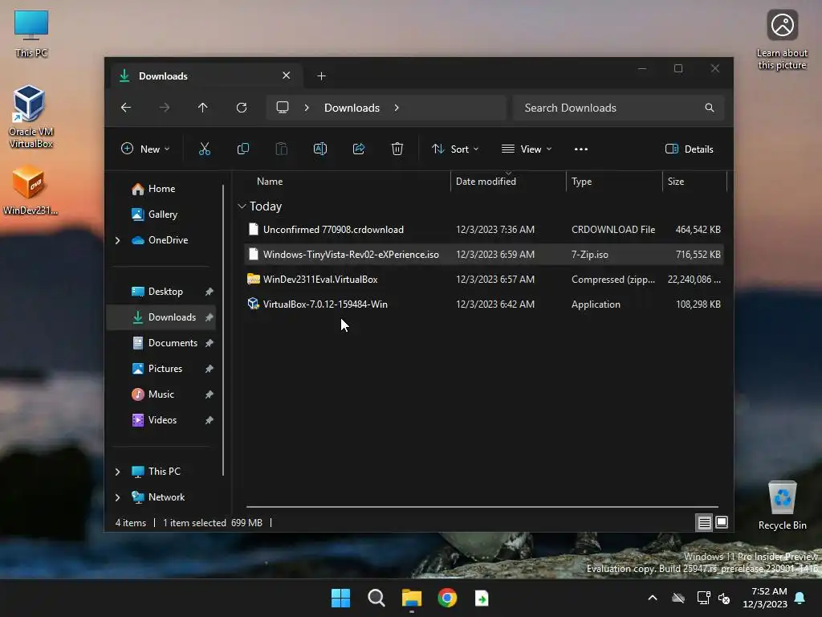
Task: Sort by Date modified column header
Action: click(x=486, y=182)
